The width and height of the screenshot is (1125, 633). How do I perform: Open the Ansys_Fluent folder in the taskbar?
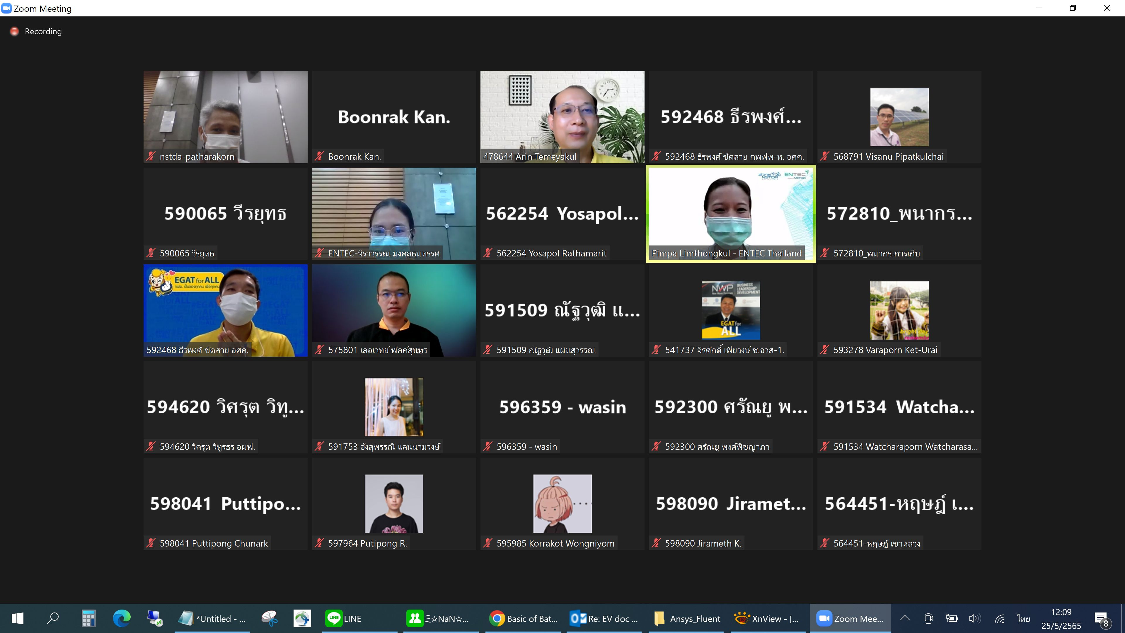[686, 619]
